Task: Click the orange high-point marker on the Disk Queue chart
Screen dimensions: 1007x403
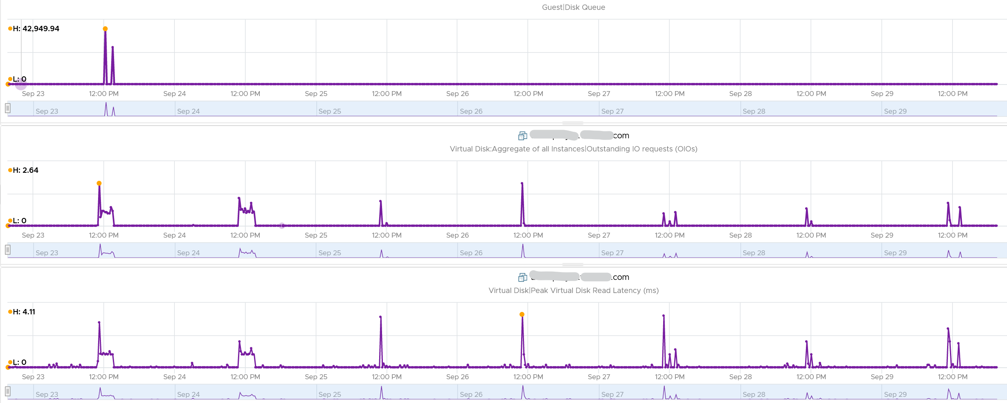Action: pyautogui.click(x=105, y=29)
